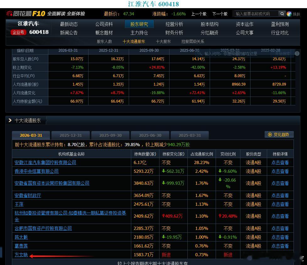The height and width of the screenshot is (265, 307).
Task: Open 股东研究 menu
Action: [139, 24]
